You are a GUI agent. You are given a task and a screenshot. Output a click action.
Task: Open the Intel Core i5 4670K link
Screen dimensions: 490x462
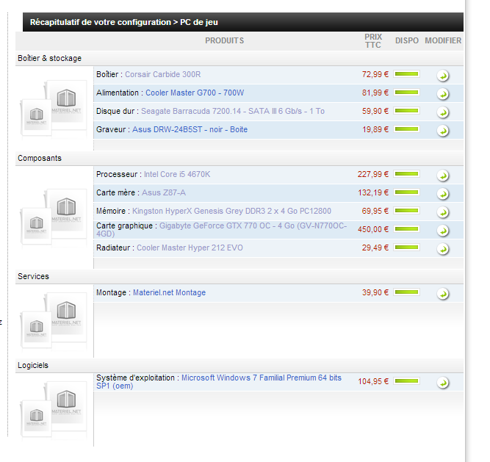177,174
